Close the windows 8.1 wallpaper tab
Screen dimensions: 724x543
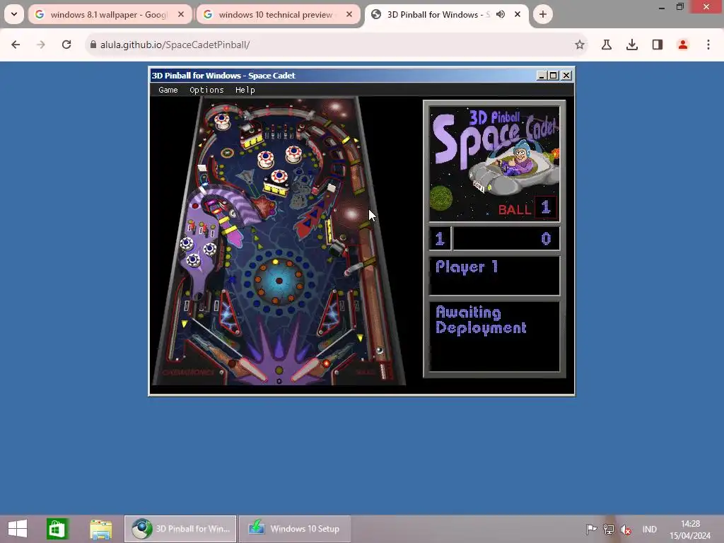click(181, 15)
